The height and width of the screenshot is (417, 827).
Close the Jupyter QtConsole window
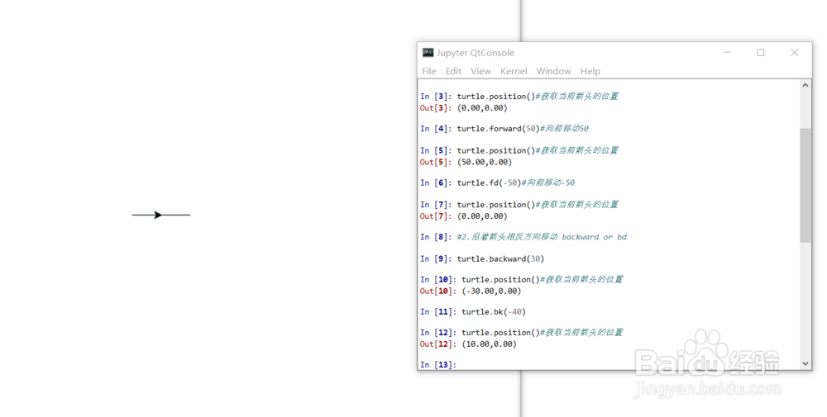(x=794, y=53)
